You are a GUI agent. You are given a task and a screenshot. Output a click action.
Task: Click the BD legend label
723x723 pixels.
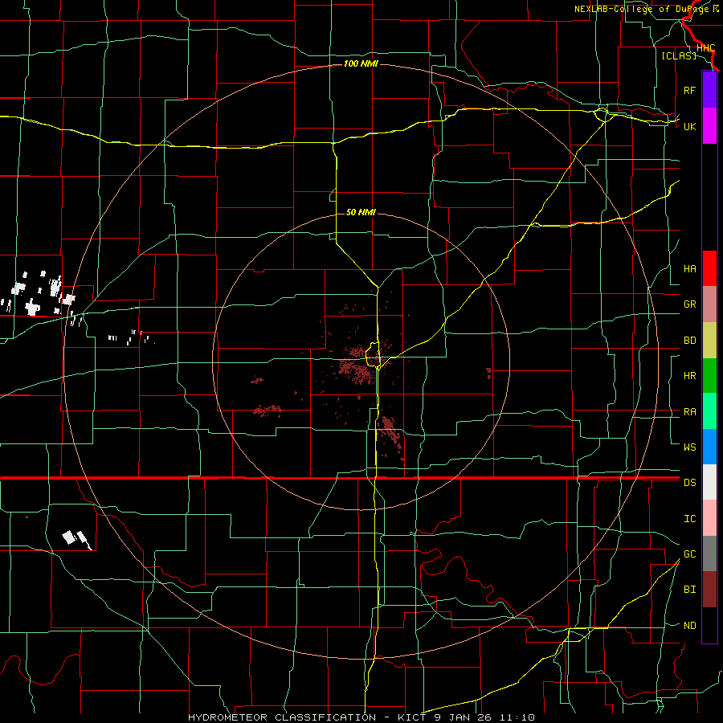[689, 341]
